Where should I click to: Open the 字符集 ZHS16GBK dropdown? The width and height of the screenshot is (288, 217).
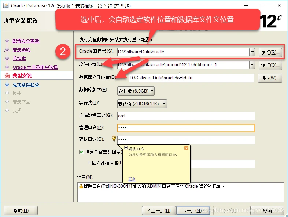[x=142, y=104]
